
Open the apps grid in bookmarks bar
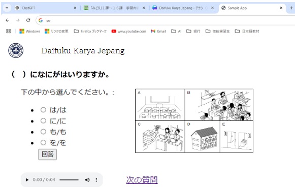[9, 31]
